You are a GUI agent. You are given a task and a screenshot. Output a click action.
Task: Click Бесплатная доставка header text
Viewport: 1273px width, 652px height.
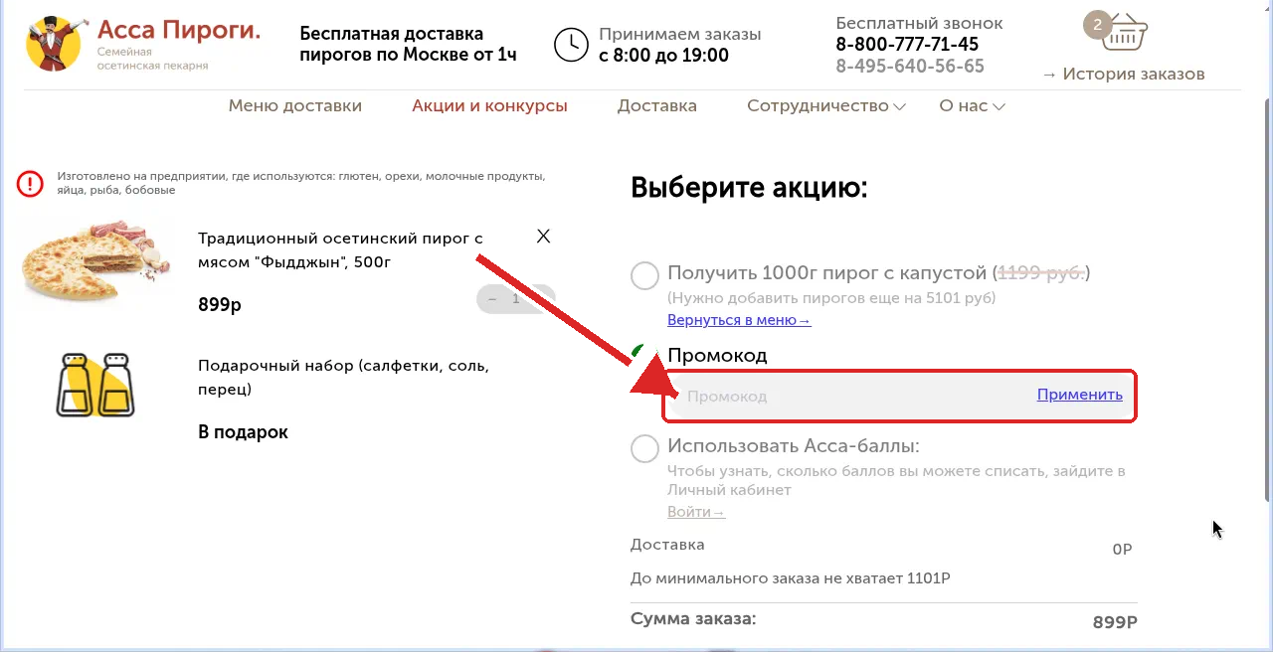click(x=408, y=45)
